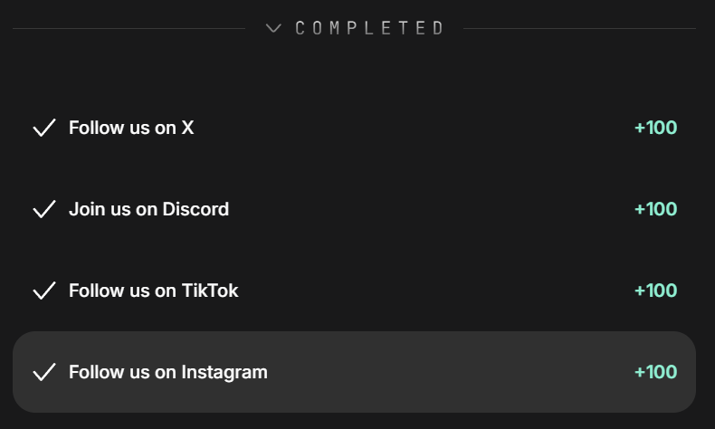
Task: Click the Join us on Discord checkmark icon
Action: click(x=44, y=209)
